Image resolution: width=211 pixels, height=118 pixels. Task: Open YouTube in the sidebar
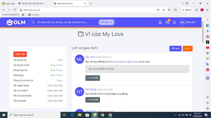point(207,48)
